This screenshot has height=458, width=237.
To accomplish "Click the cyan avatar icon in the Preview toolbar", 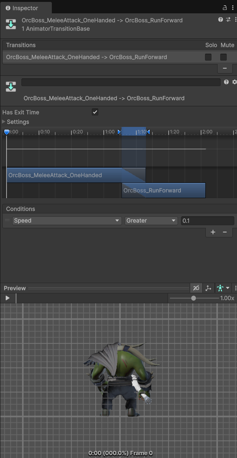I will coord(220,288).
